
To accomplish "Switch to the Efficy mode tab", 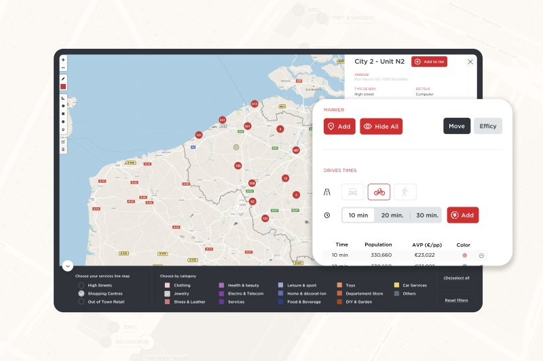I will 487,126.
